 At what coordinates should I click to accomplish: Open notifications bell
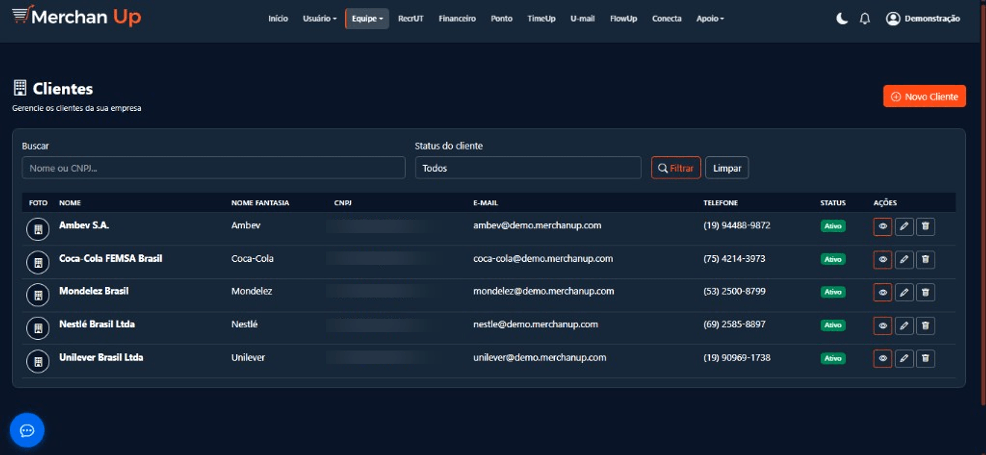tap(865, 18)
